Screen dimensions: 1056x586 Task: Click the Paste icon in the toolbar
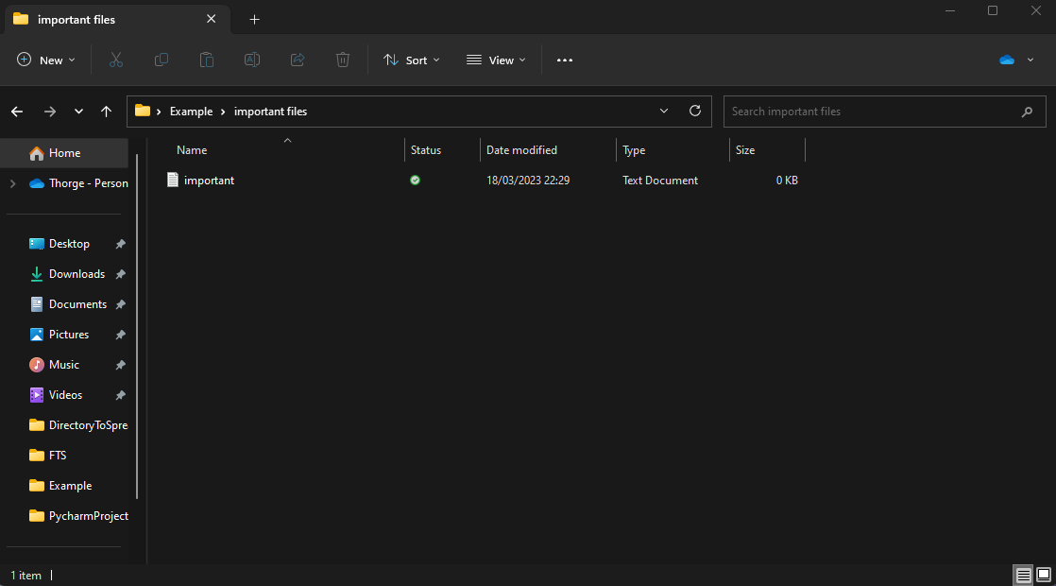(206, 60)
